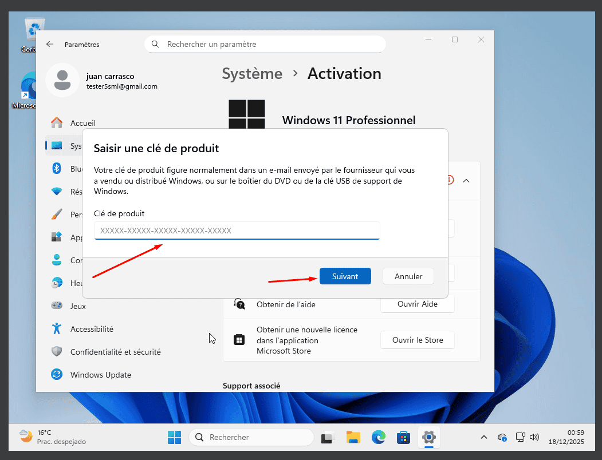Collapse the activation state section chevron
602x460 pixels.
466,180
